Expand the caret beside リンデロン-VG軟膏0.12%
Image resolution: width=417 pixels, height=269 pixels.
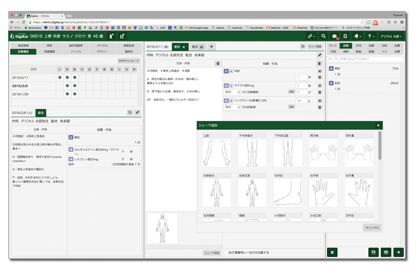[x=231, y=101]
